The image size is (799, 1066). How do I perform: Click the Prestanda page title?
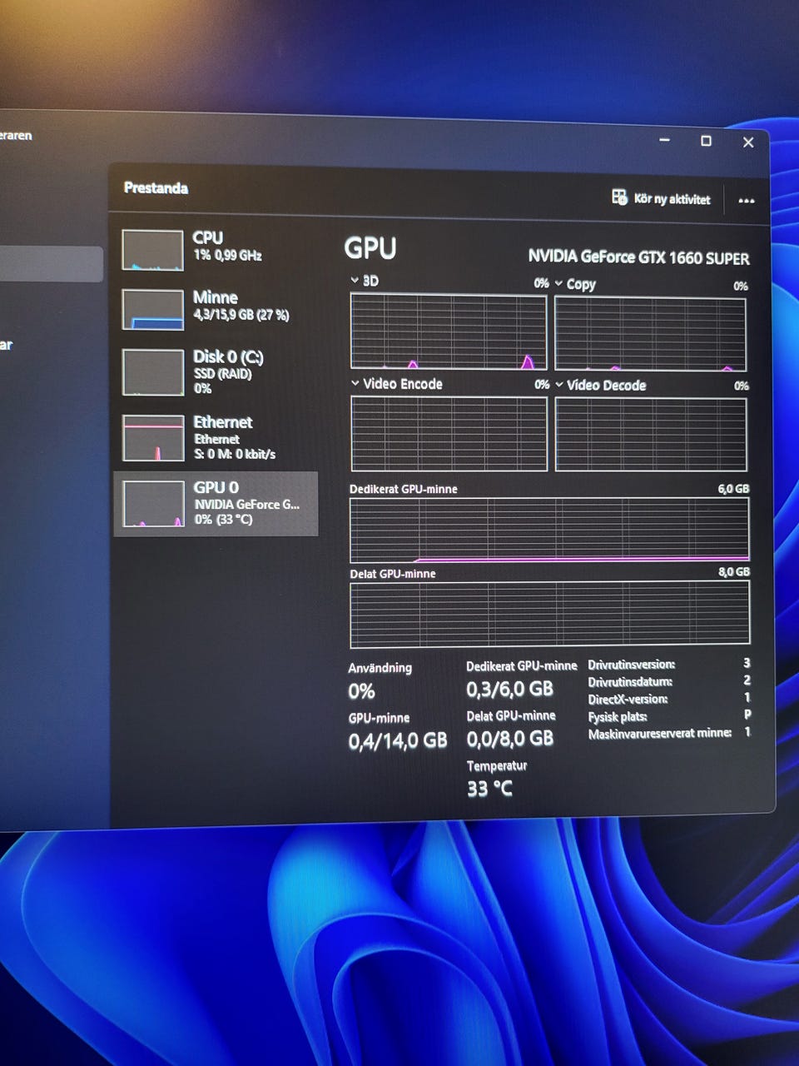click(x=156, y=188)
